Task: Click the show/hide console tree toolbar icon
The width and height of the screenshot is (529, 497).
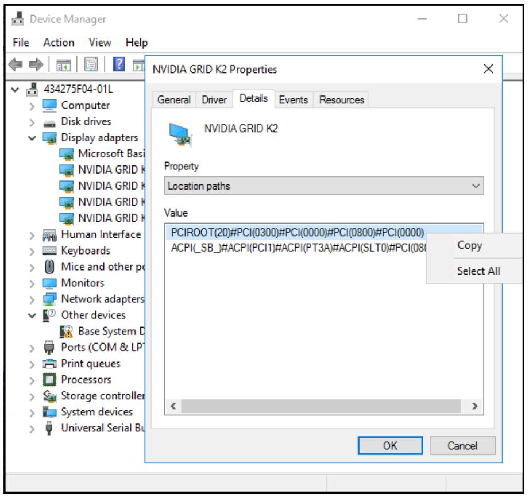Action: (64, 64)
